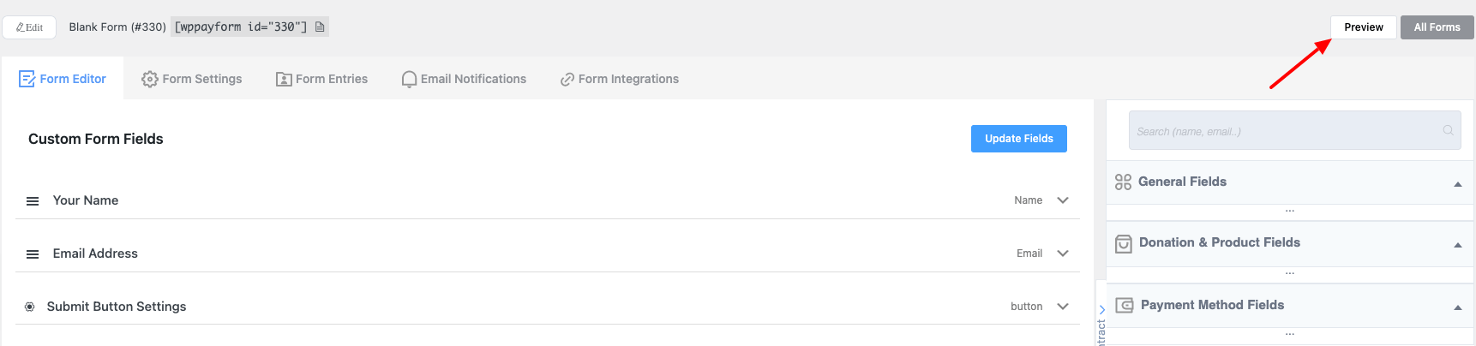Click the drag handle icon for Email Address

click(x=33, y=254)
